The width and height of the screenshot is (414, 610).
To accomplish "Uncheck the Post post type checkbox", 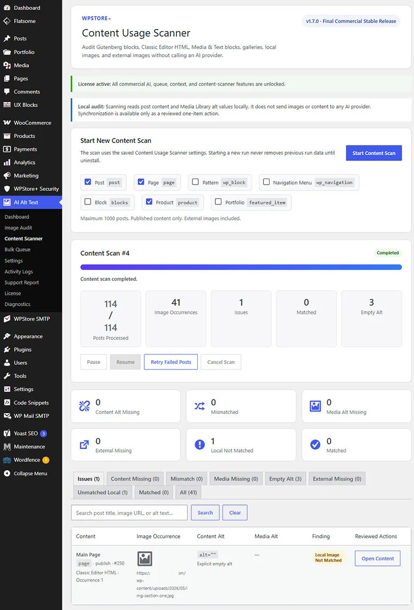I will (88, 182).
